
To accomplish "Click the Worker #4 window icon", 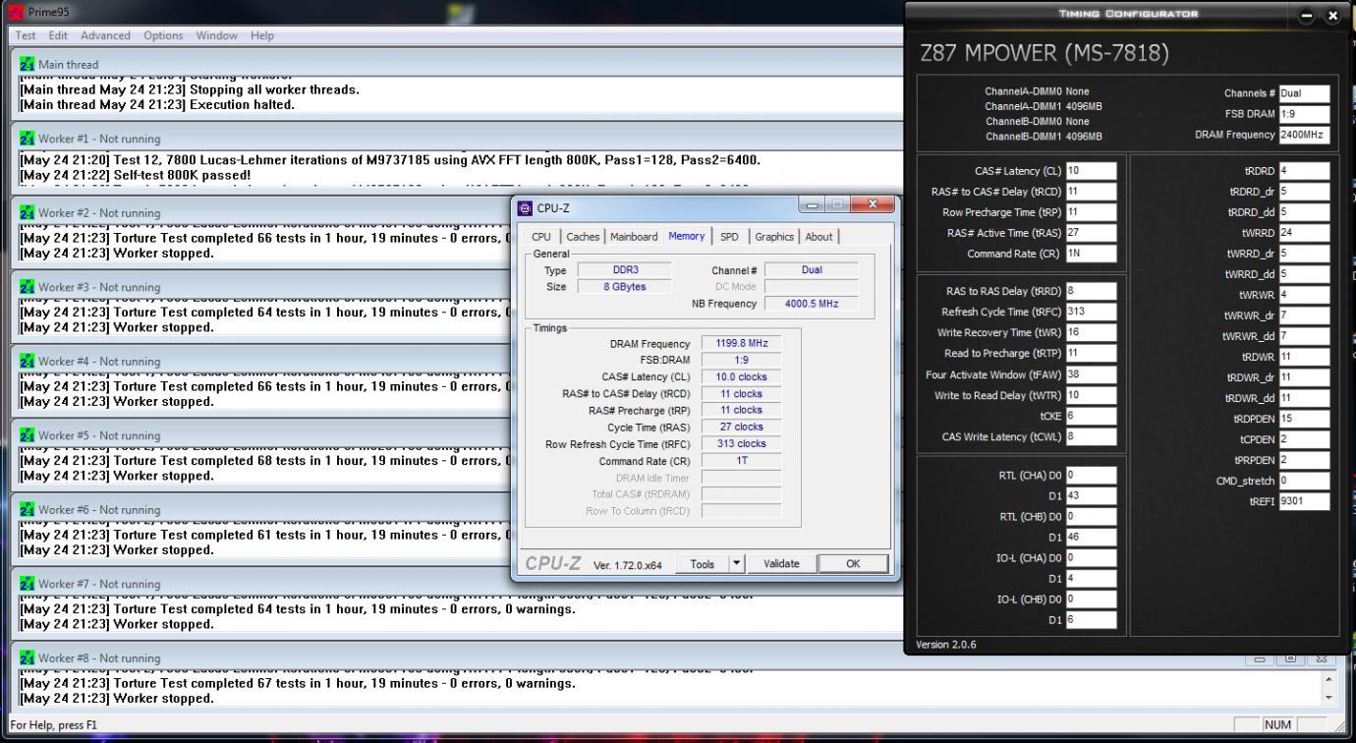I will [28, 362].
